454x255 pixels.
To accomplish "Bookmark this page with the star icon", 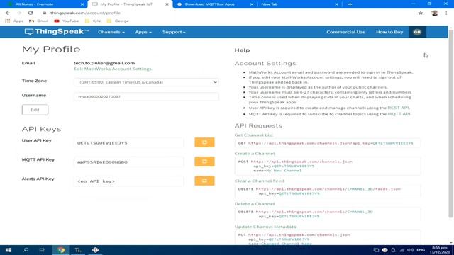I will [421, 13].
